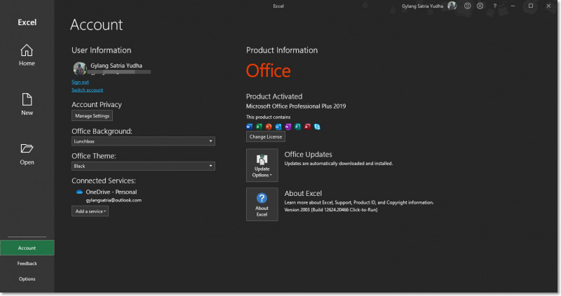Click the Publisher product icon
This screenshot has width=561, height=296.
tap(297, 127)
